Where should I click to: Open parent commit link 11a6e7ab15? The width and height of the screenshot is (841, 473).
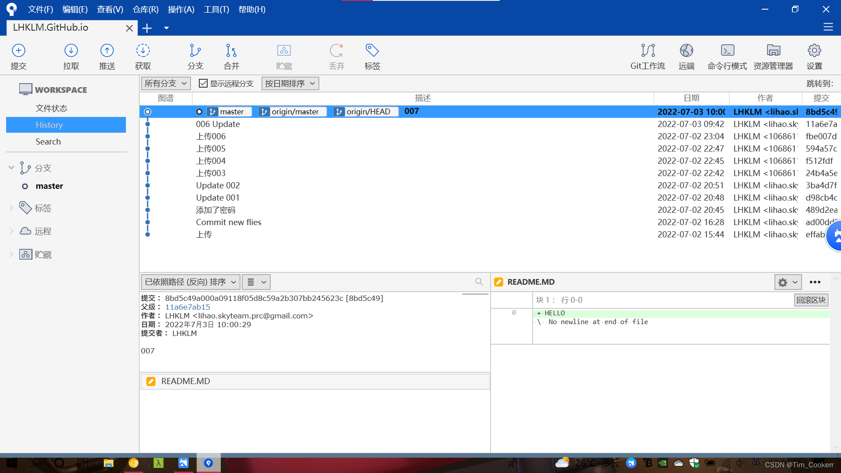(187, 307)
